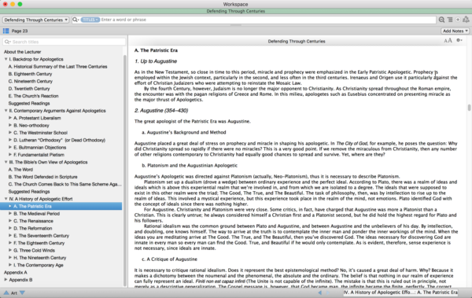Image resolution: width=472 pixels, height=298 pixels.
Task: Collapse III. The Bible's Own View of Apologetics
Action: [x=6, y=162]
